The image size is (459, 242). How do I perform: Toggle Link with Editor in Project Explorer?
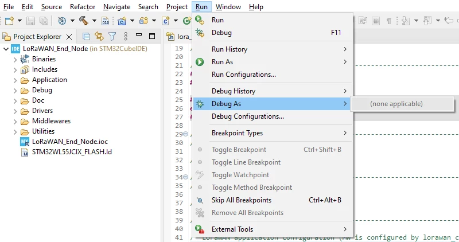[99, 36]
